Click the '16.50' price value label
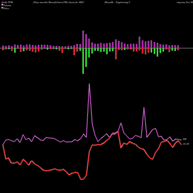193x193 pixels. 186,144
